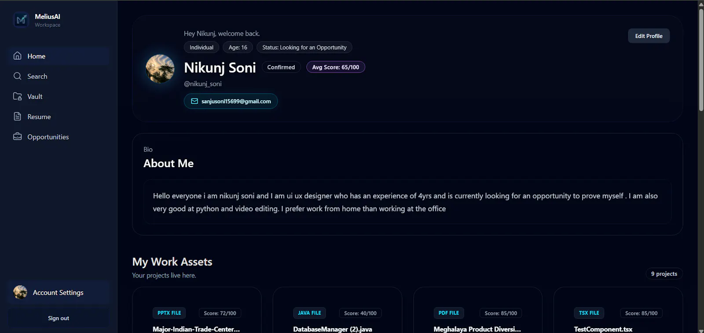
Task: Click the Nikunj Soni name heading
Action: pos(220,68)
